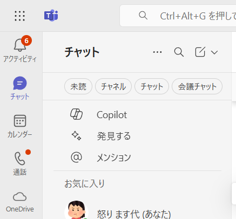Viewport: 236px width, 219px height.
Task: Click the Microsoft Teams logo
Action: pyautogui.click(x=51, y=16)
